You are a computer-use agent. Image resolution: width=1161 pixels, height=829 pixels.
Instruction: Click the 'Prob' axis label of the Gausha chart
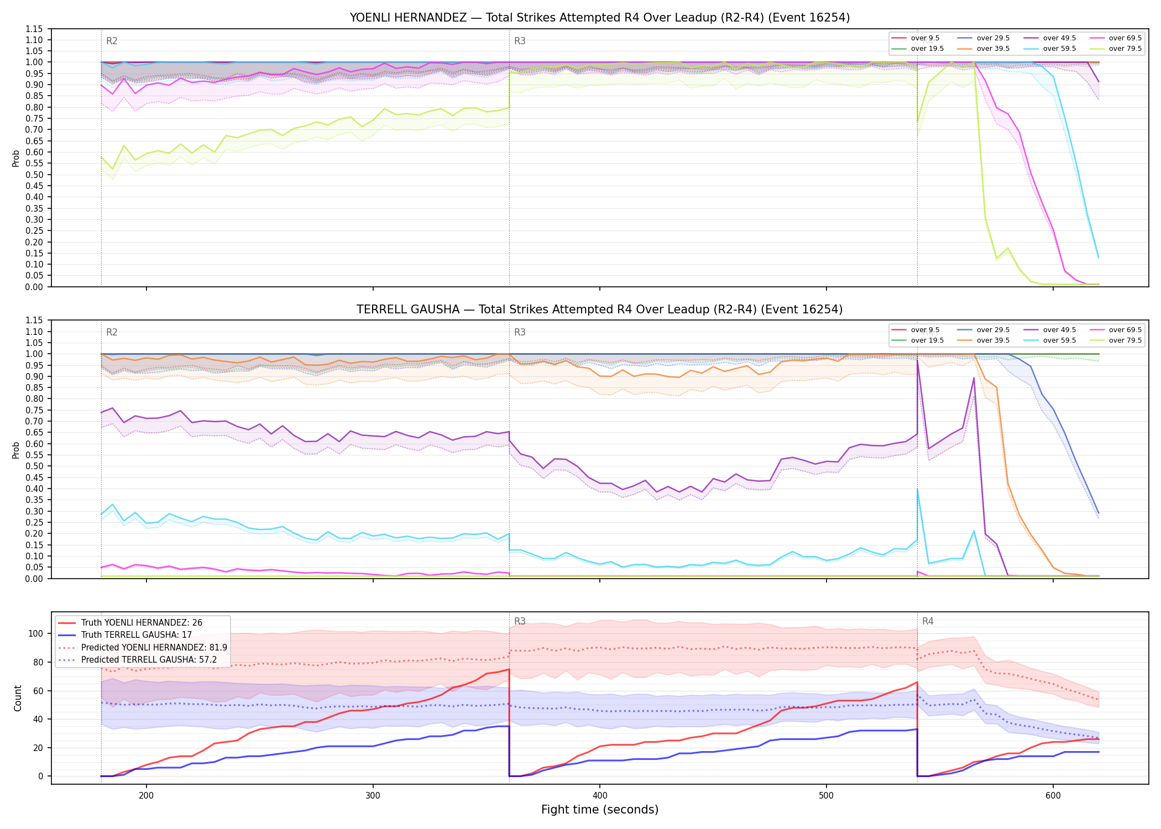[16, 450]
